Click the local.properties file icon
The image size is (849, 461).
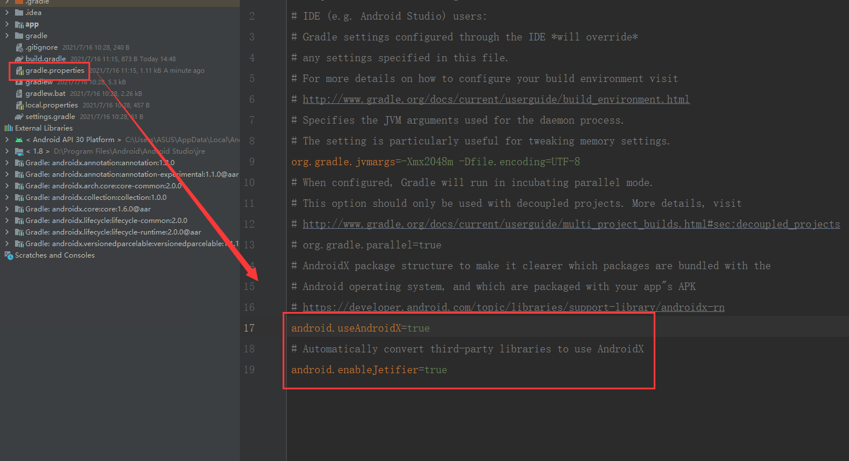click(20, 105)
